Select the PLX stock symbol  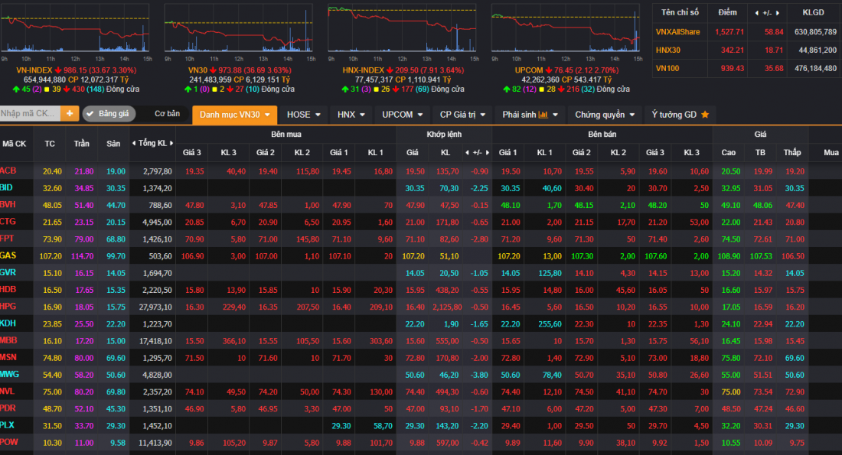coord(8,425)
